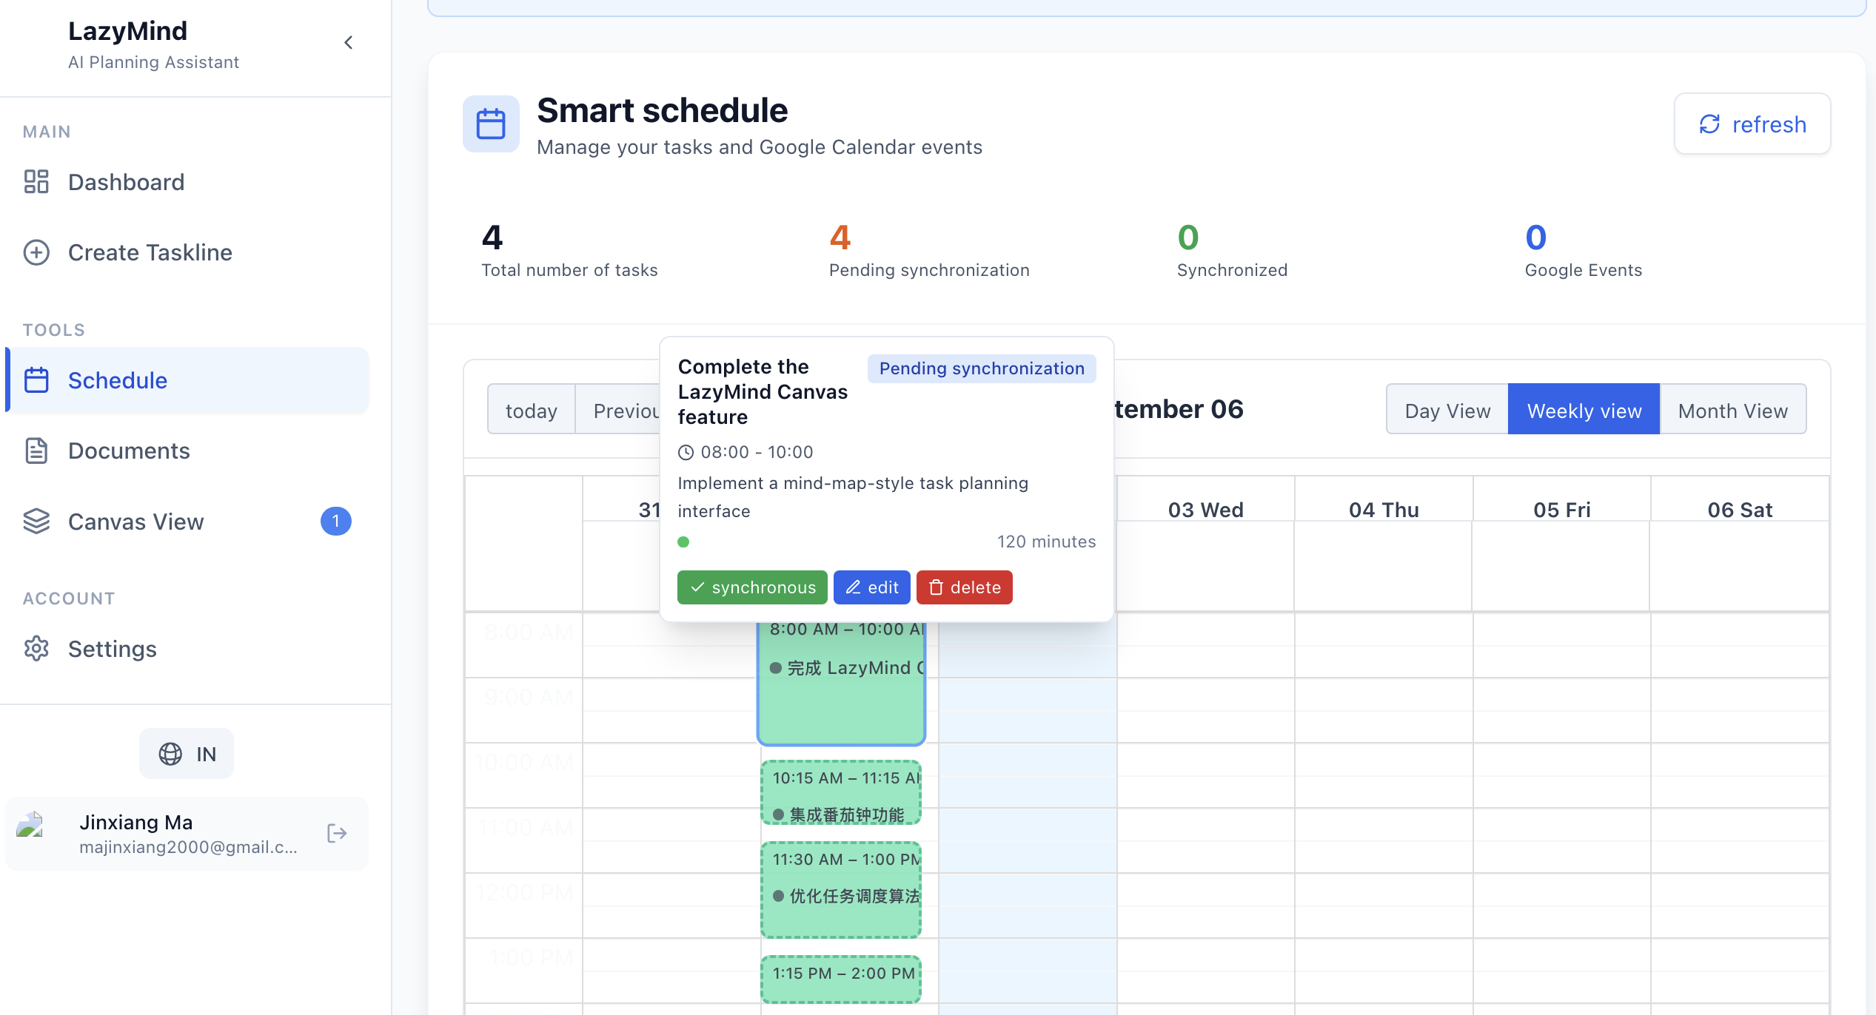Click the task title Complete the LazyMind Canvas feature
The image size is (1876, 1015).
[763, 392]
